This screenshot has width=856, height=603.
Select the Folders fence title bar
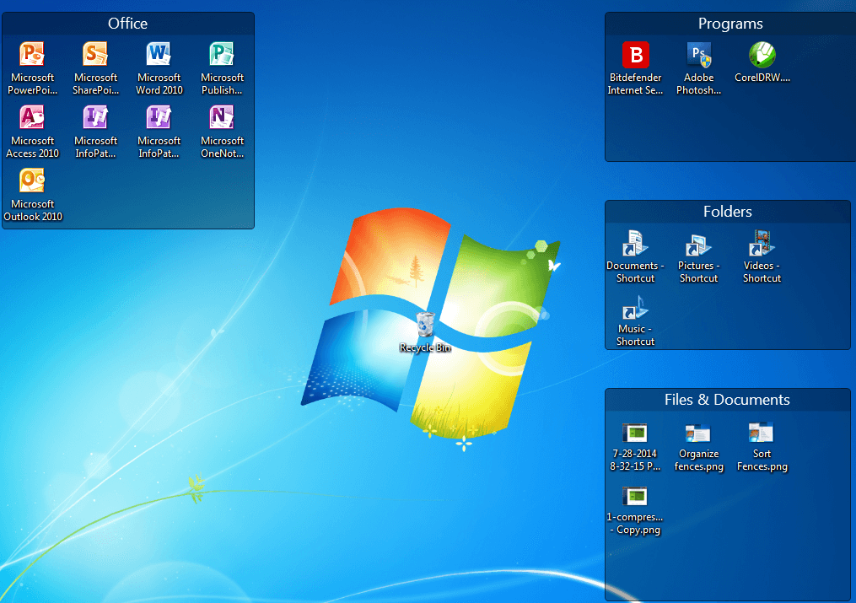pyautogui.click(x=727, y=212)
